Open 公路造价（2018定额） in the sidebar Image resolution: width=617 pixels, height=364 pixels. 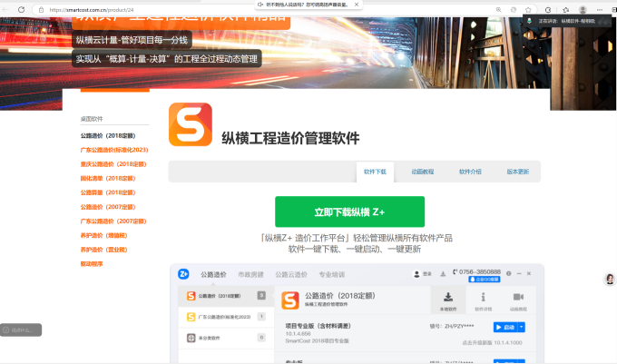(x=108, y=136)
